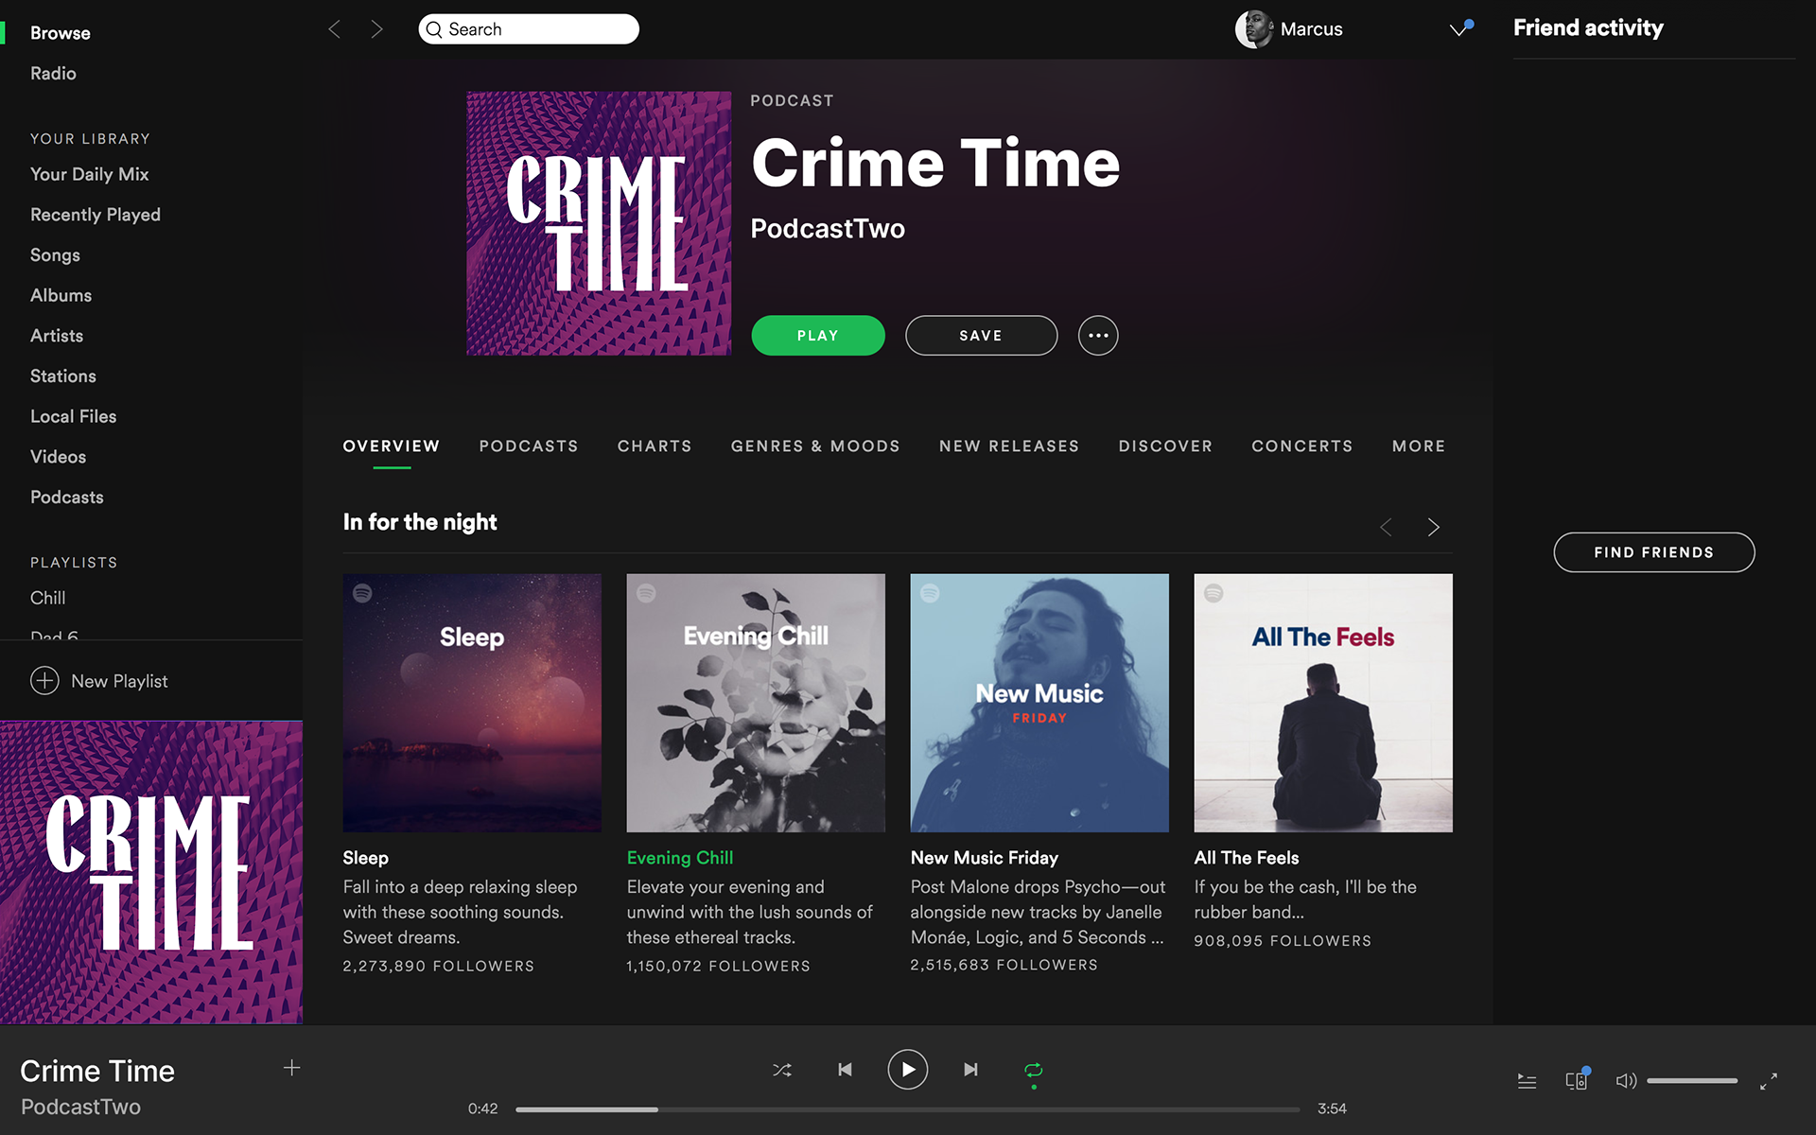
Task: Open the more options ellipsis for Crime Time
Action: (x=1098, y=336)
